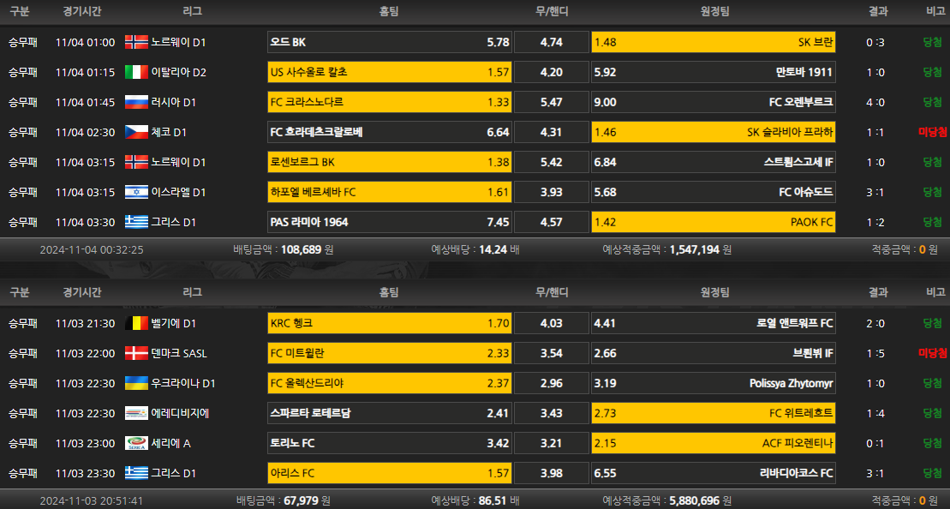Click the expected odds value 86.51 배
The image size is (950, 509).
click(x=499, y=501)
